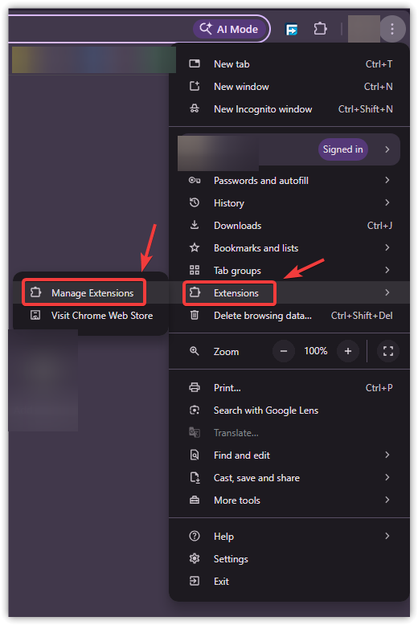Expand the Help chevron arrow
Viewport: 418px width, 625px height.
pyautogui.click(x=387, y=536)
